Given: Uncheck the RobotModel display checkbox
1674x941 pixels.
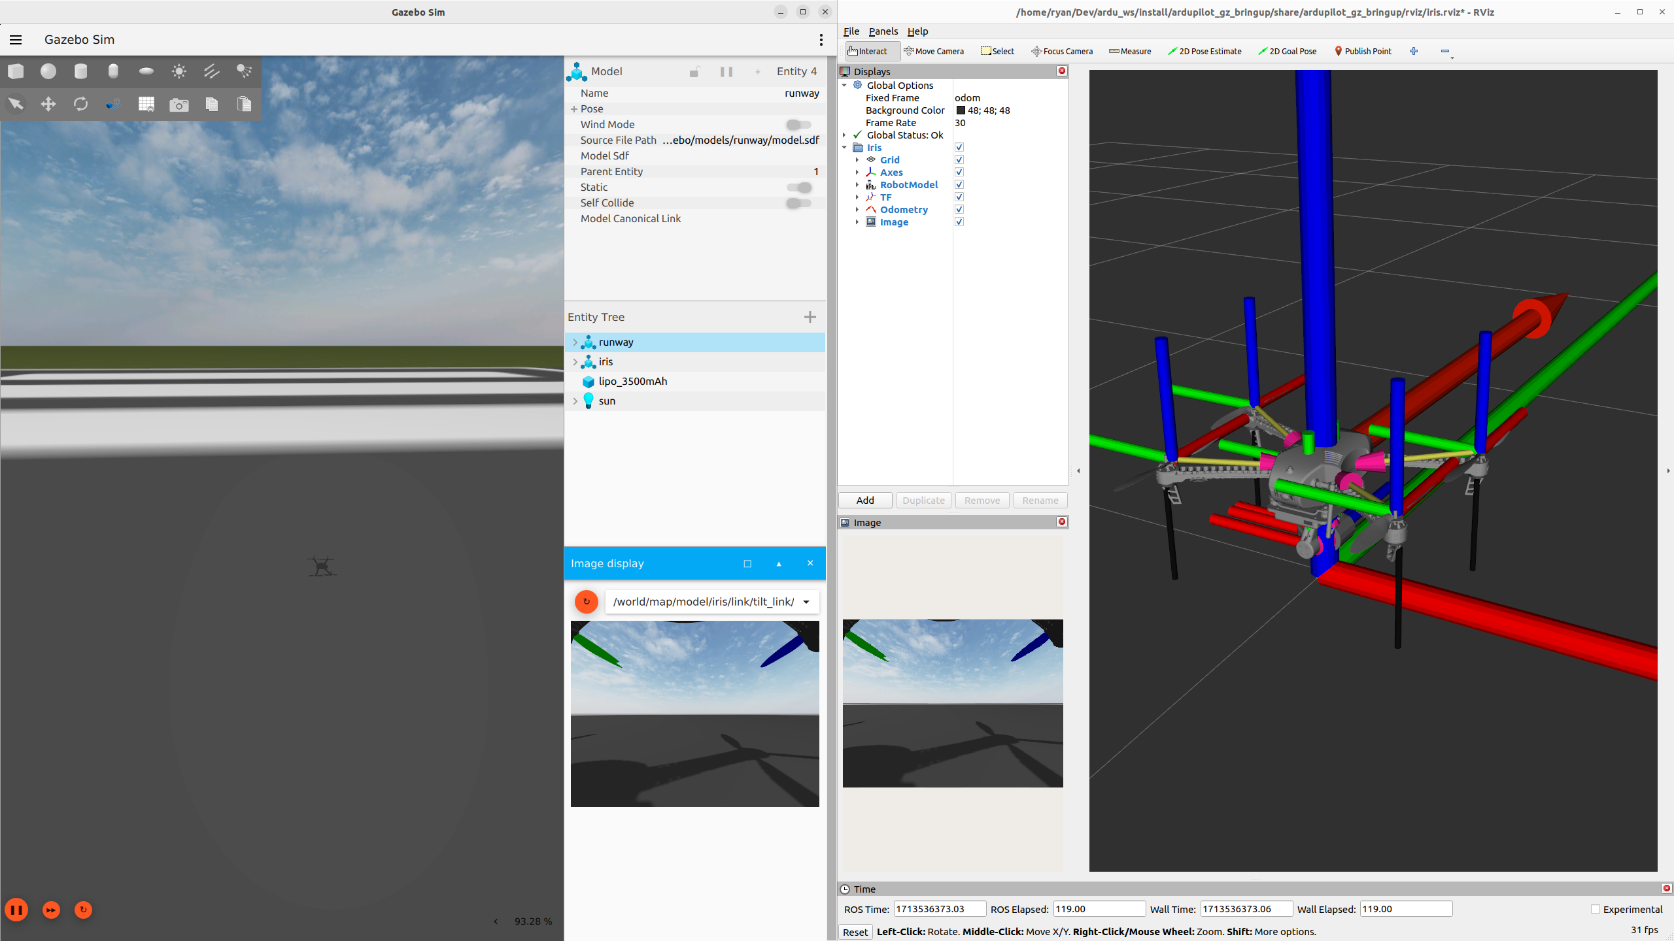Looking at the screenshot, I should click(x=959, y=185).
